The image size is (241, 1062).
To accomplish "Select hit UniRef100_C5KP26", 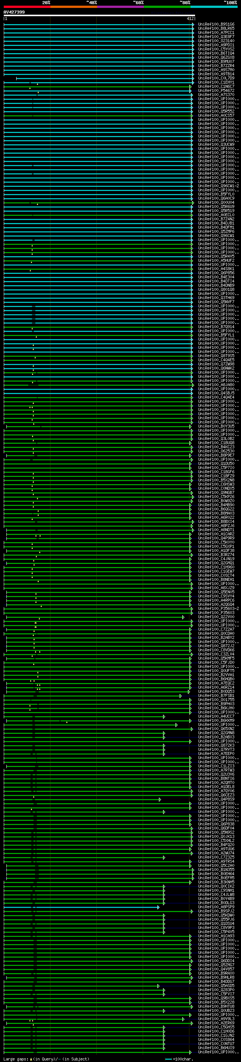I will click(216, 497).
